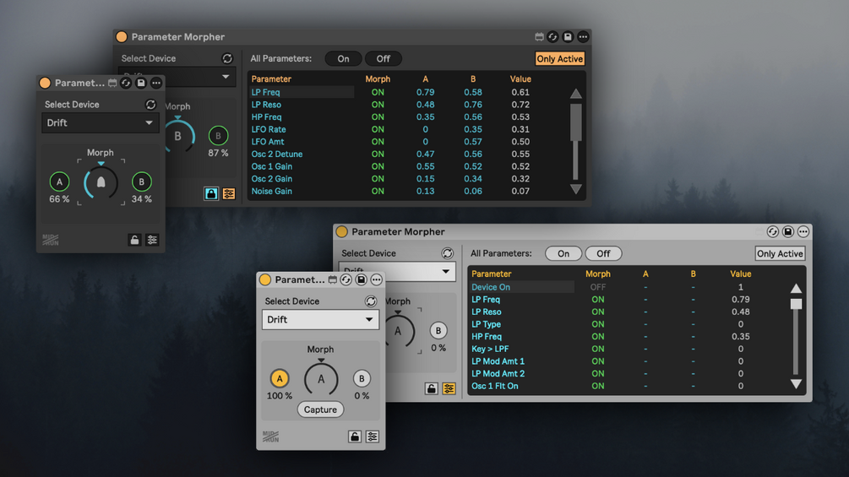Click Osc 1 Flt On parameter in light table
Viewport: 849px width, 477px height.
494,386
